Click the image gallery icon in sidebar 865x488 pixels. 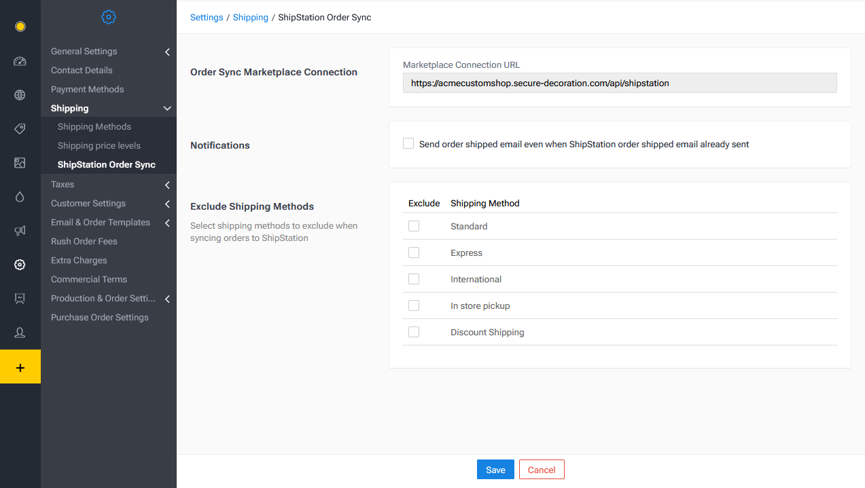click(20, 163)
